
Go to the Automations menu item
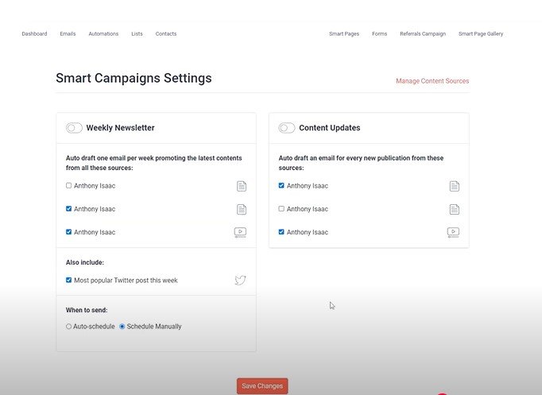pos(103,34)
